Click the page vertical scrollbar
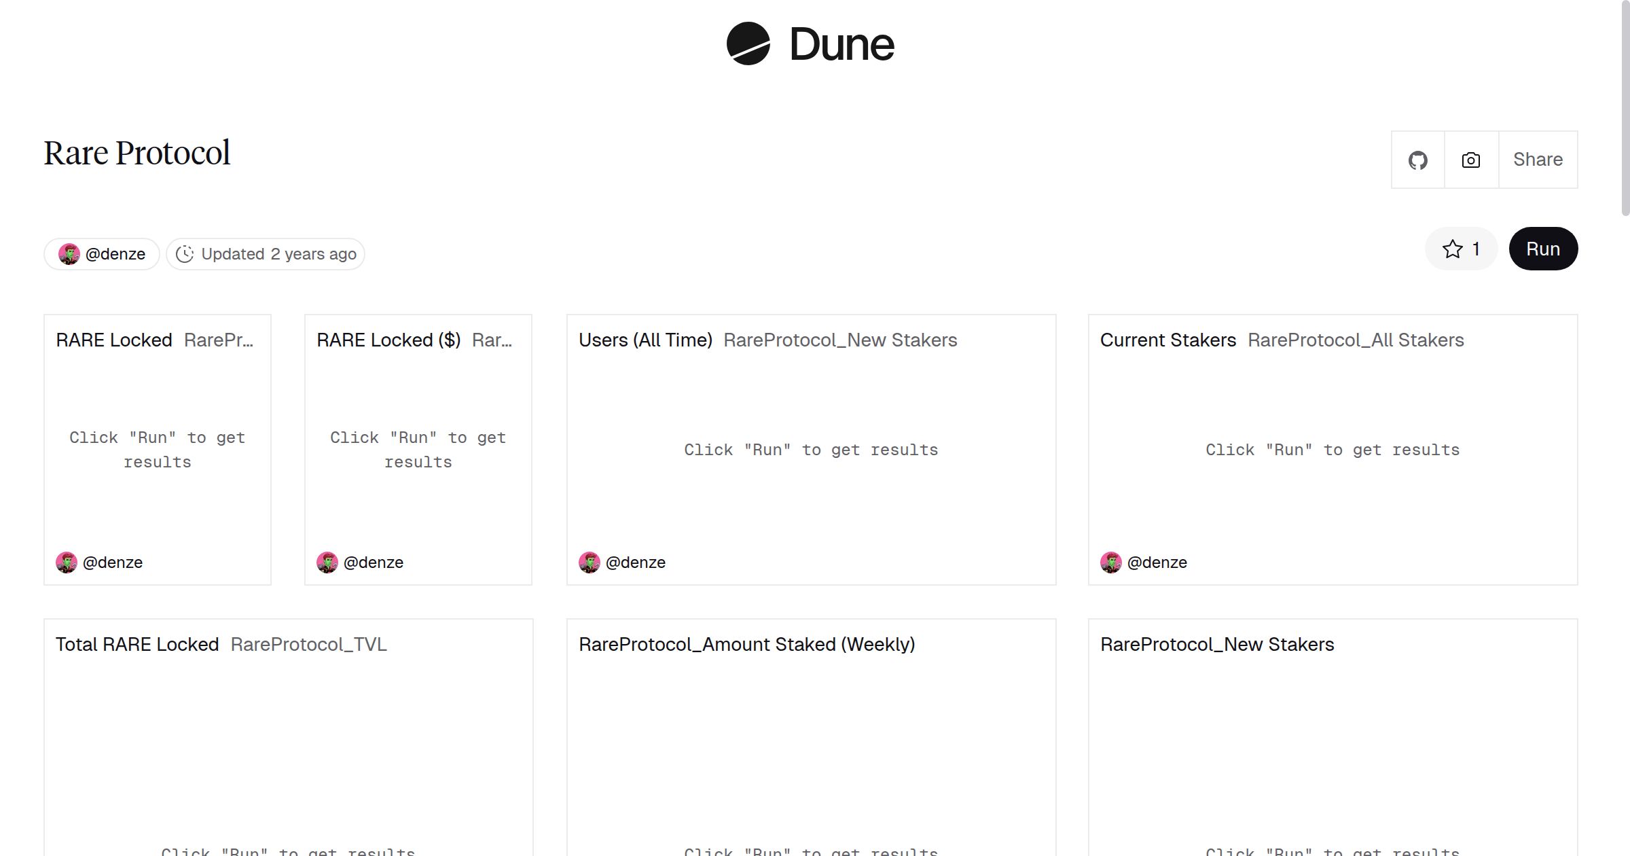The width and height of the screenshot is (1630, 856). pyautogui.click(x=1625, y=109)
